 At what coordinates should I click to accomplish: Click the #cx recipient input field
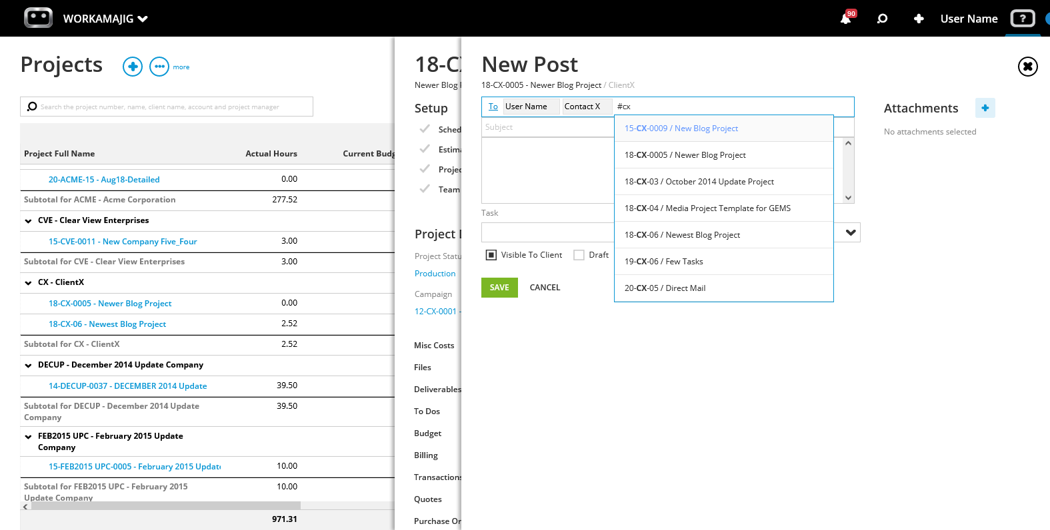(x=733, y=107)
